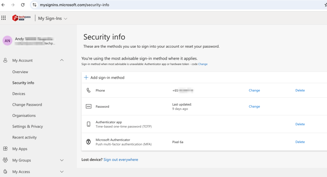Click the plus icon for adding sign-in method
Image resolution: width=327 pixels, height=177 pixels.
pyautogui.click(x=86, y=78)
